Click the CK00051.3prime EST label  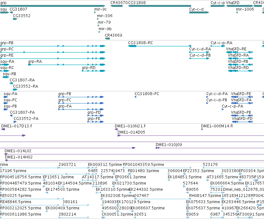click(x=118, y=214)
